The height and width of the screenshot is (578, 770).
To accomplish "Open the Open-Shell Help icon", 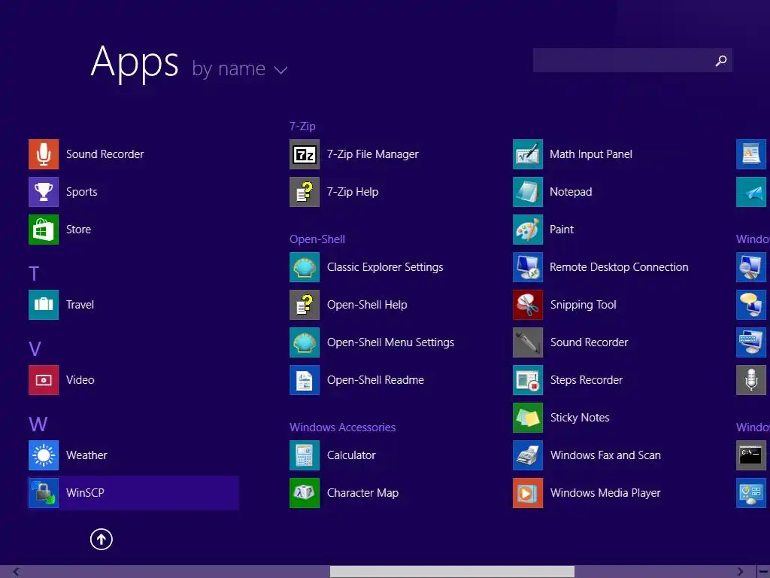I will pos(305,305).
